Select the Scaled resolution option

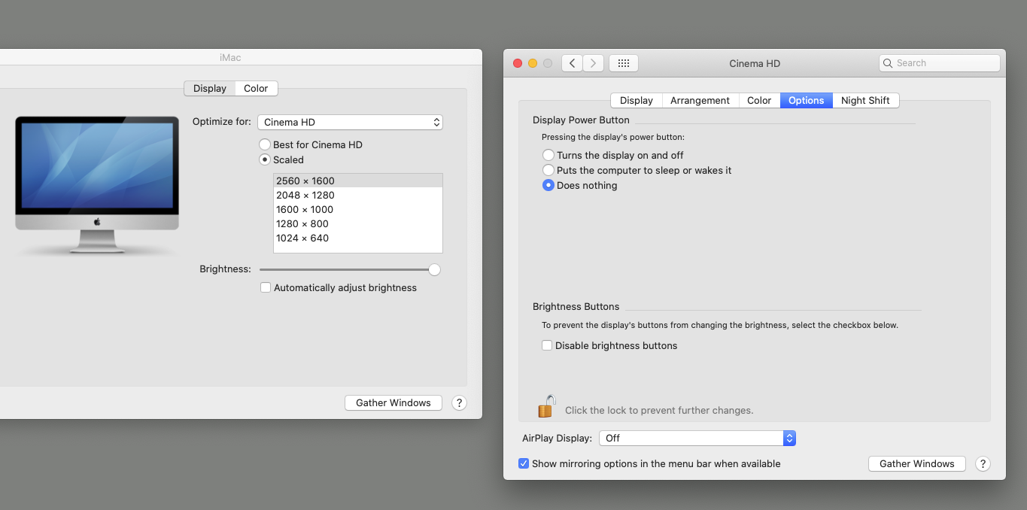tap(264, 159)
